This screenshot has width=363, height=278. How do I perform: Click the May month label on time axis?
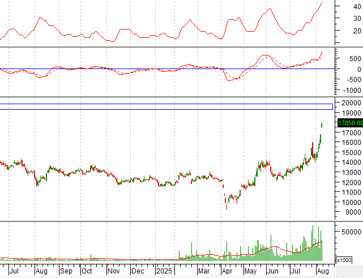(250, 271)
